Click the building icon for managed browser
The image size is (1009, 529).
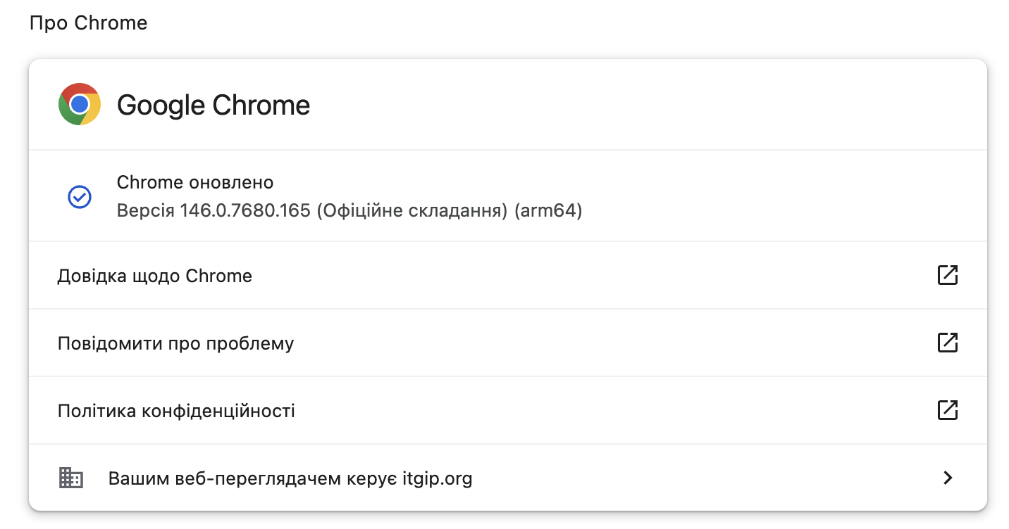coord(70,478)
